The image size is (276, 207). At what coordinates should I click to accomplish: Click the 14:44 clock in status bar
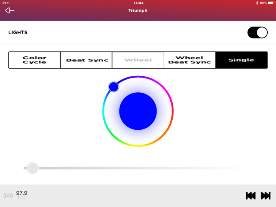coord(138,3)
